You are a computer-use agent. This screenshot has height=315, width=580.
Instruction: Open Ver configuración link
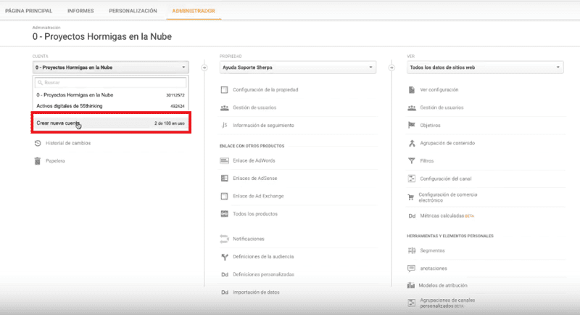point(439,90)
